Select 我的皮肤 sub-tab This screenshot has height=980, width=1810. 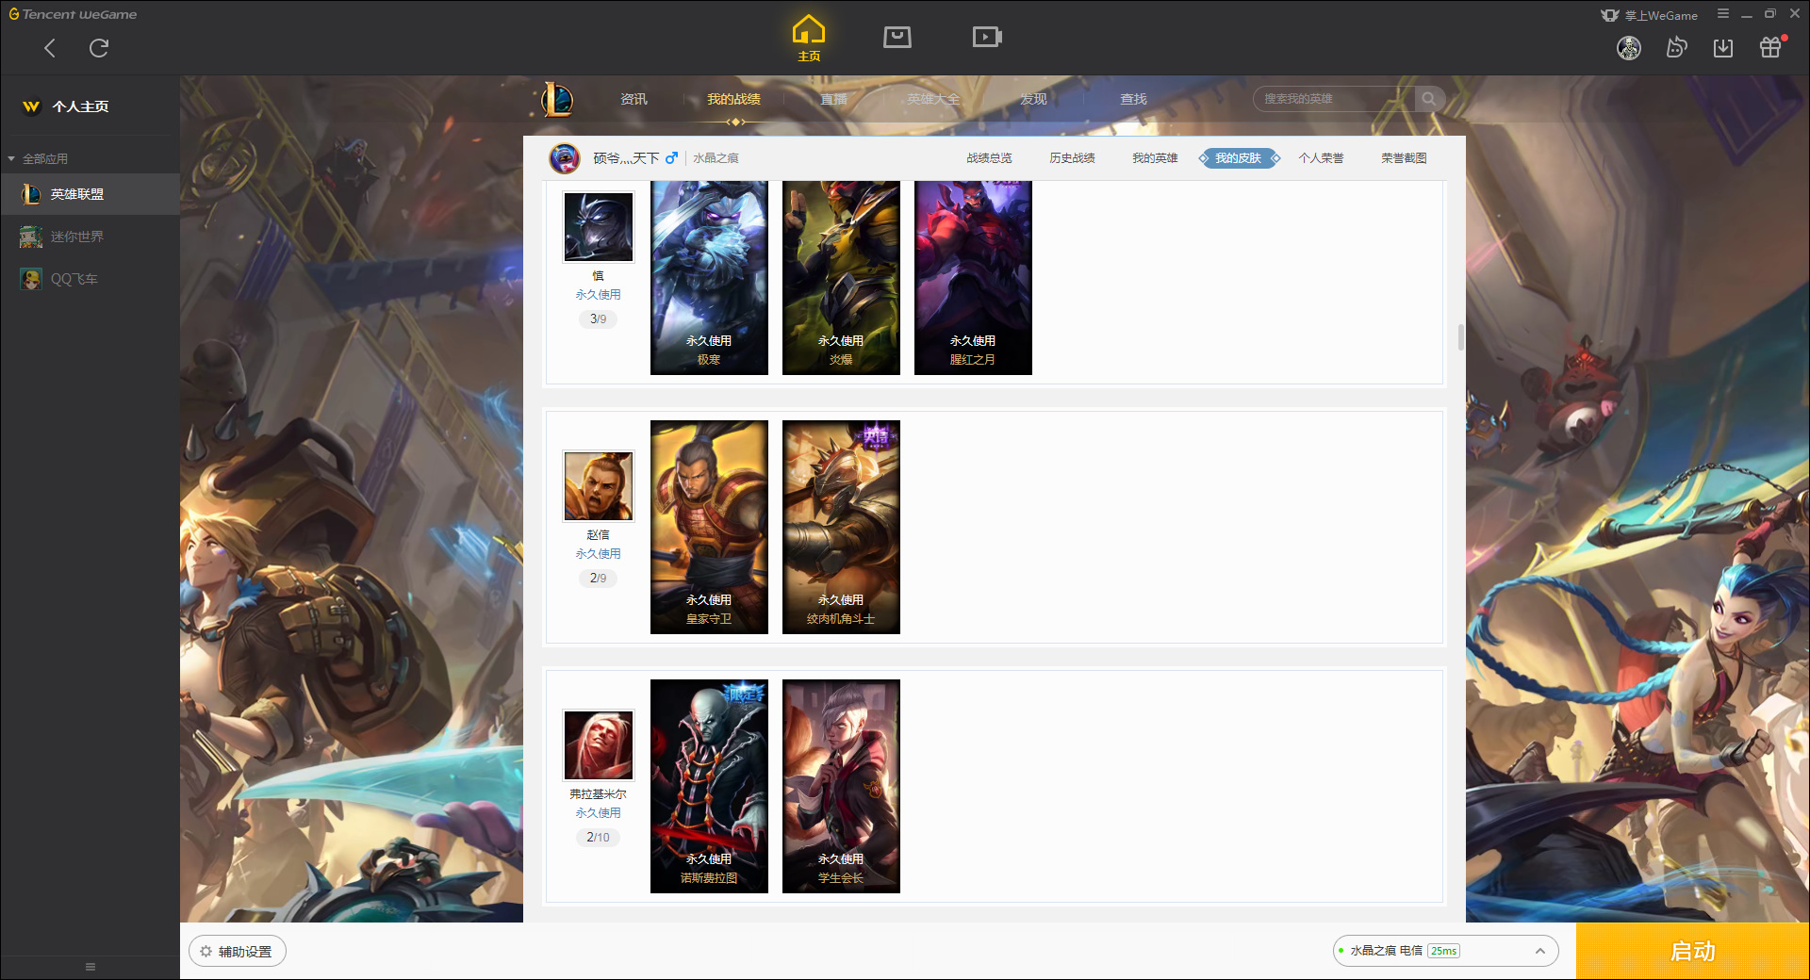pos(1239,158)
